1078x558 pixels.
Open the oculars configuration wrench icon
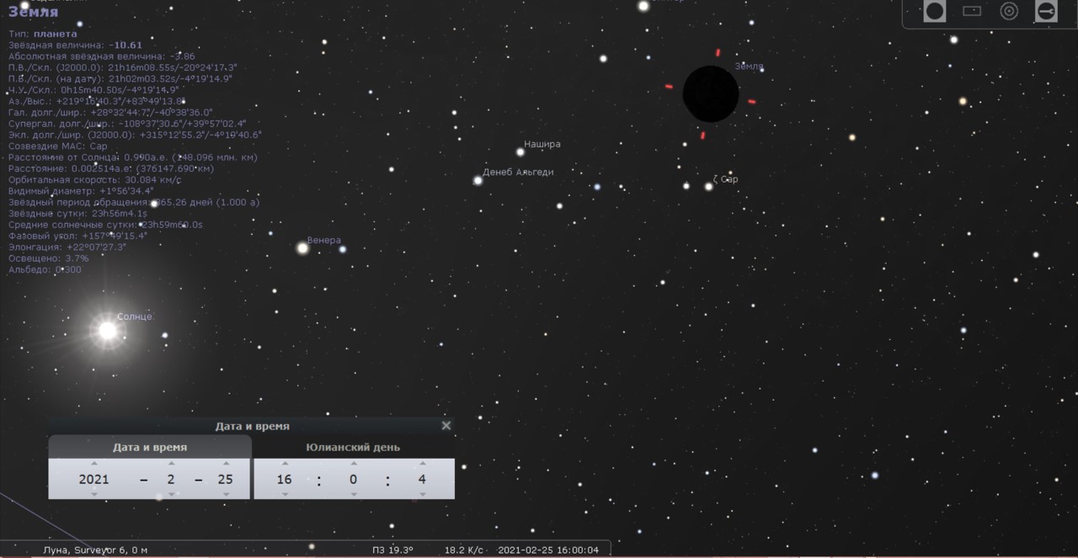[1047, 12]
